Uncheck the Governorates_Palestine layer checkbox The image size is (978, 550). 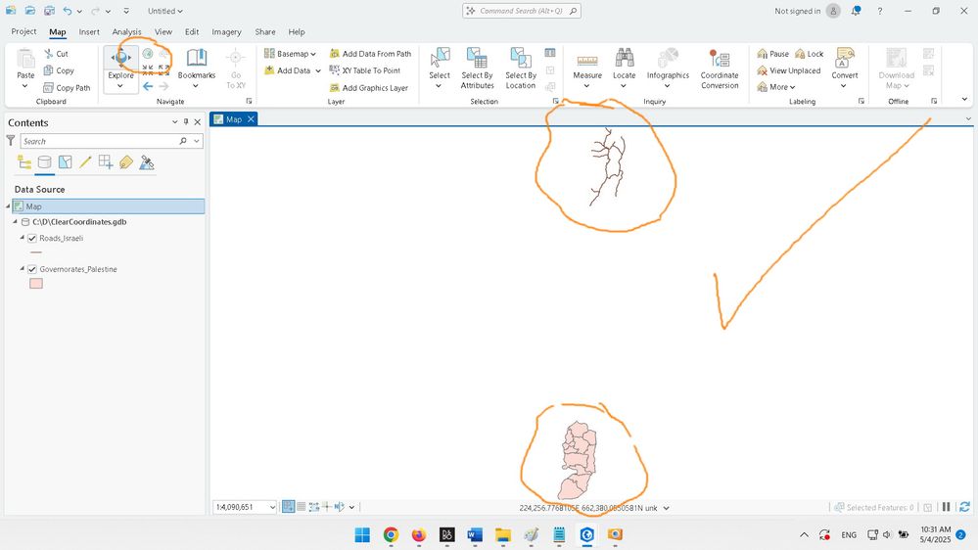click(32, 269)
